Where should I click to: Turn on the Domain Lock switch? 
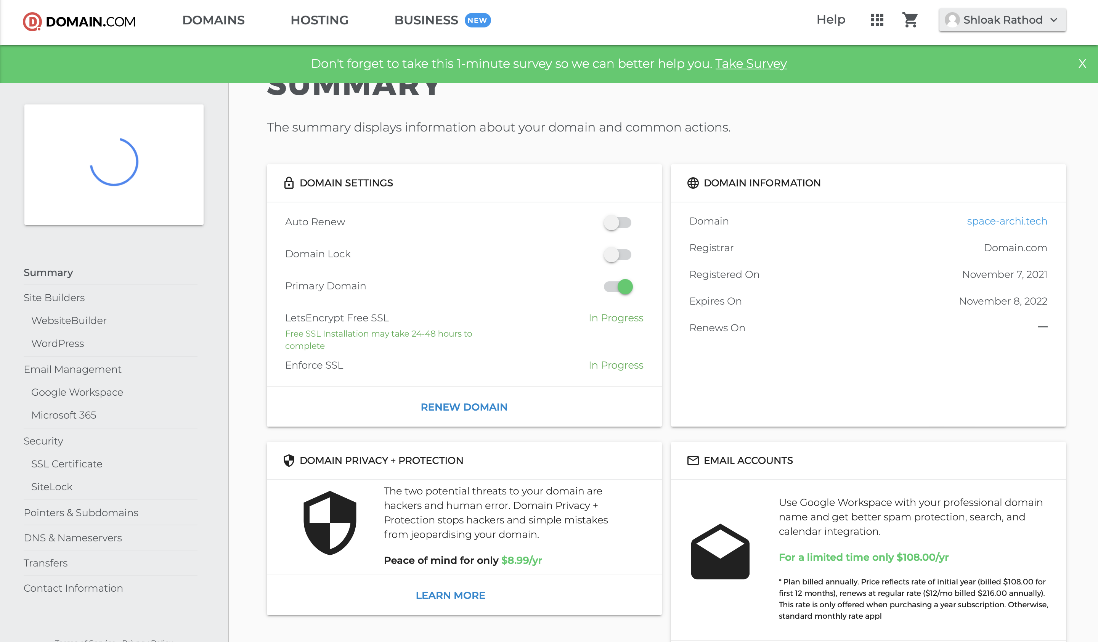pyautogui.click(x=617, y=254)
